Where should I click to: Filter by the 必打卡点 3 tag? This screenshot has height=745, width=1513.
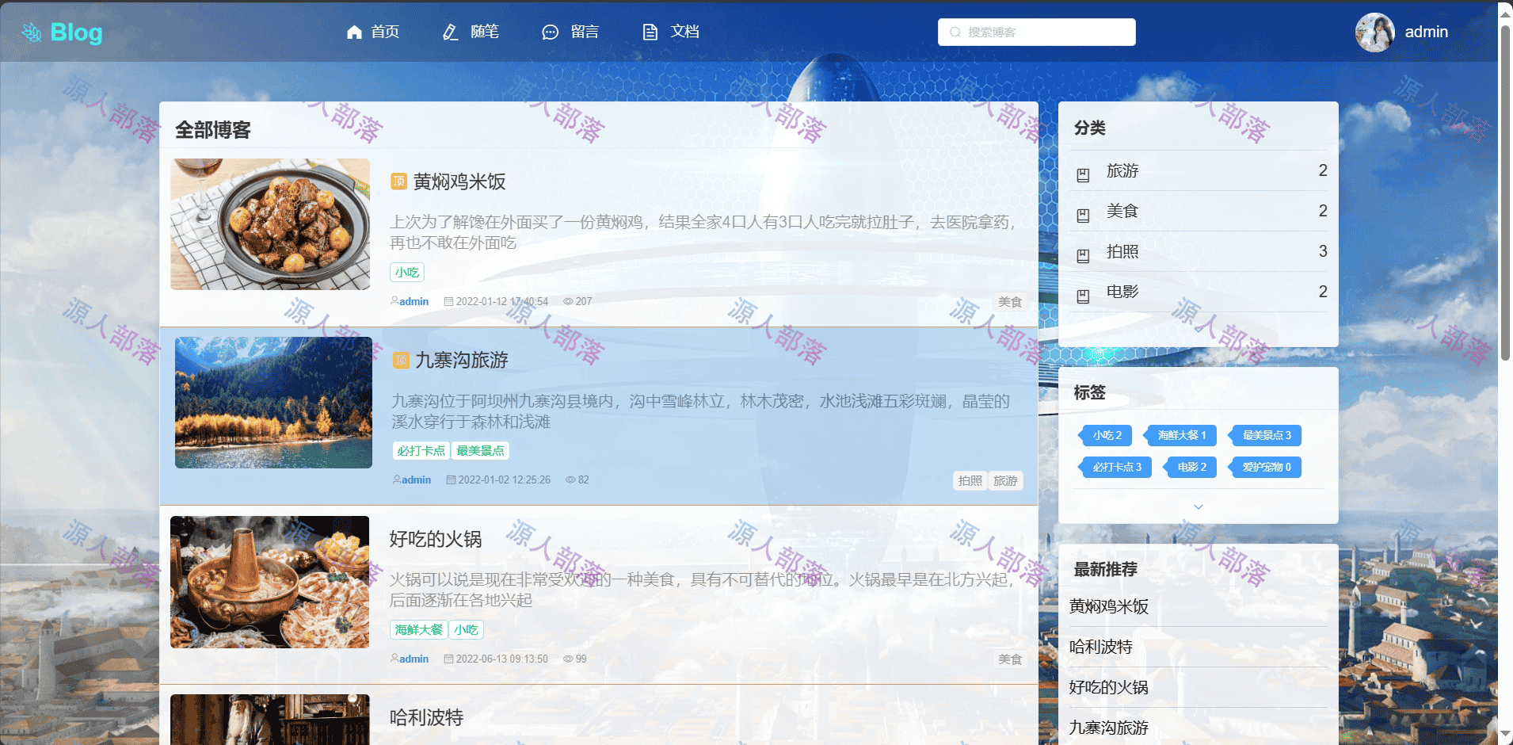pos(1115,467)
